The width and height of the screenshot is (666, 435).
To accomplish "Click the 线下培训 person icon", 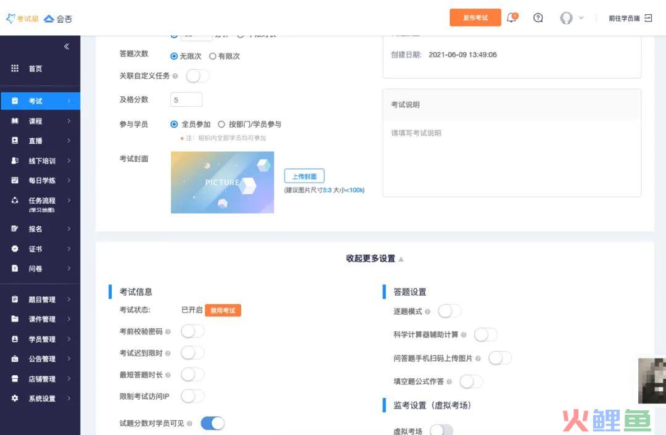I will pyautogui.click(x=15, y=160).
